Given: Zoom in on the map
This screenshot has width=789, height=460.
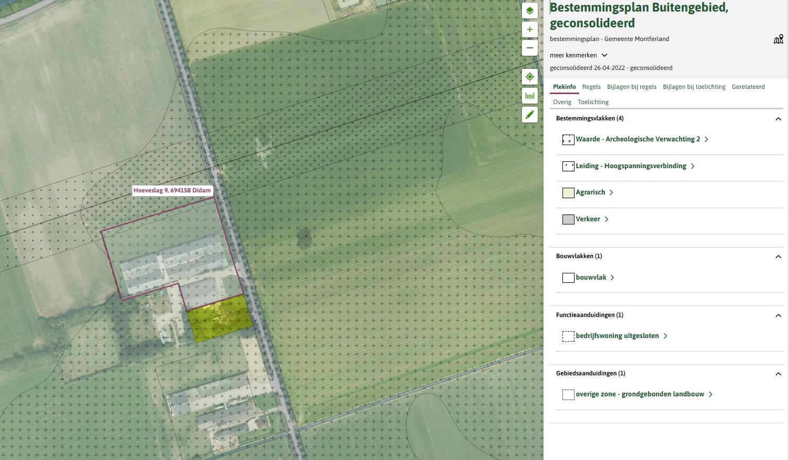Looking at the screenshot, I should tap(529, 29).
